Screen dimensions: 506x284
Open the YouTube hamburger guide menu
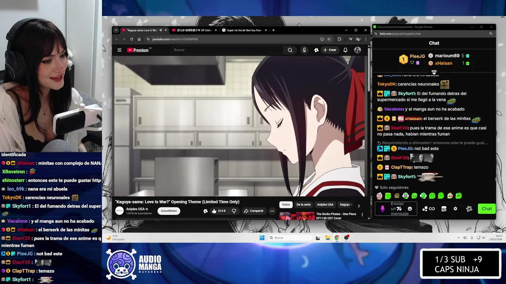pos(119,50)
